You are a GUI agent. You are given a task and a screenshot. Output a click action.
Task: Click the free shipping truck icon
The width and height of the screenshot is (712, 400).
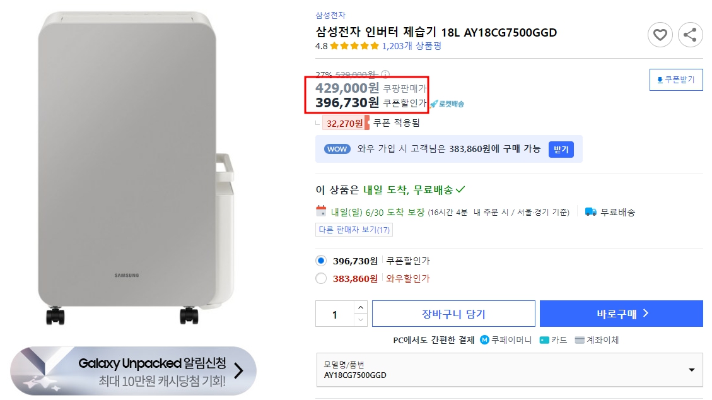pyautogui.click(x=591, y=212)
